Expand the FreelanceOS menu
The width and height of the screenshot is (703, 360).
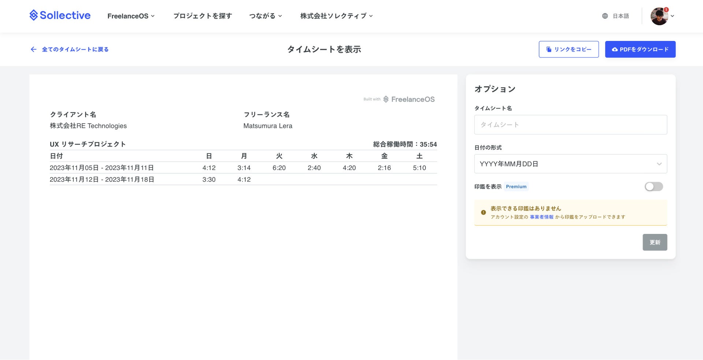[131, 16]
